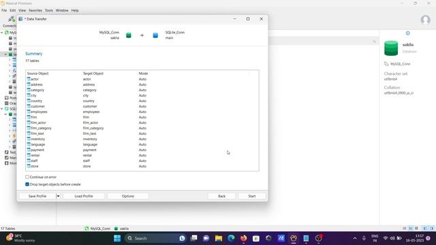Click the connection link icon beside MySQL_Conn
This screenshot has width=436, height=245.
386,64
